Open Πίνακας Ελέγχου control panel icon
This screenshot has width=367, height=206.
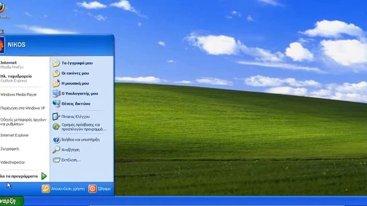click(x=56, y=116)
